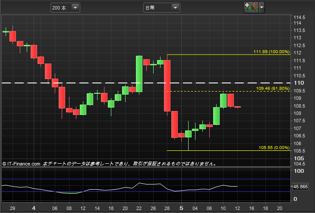Image resolution: width=315 pixels, height=213 pixels.
Task: Click the dotted yellow 61.8% Fibonacci line
Action: click(229, 91)
